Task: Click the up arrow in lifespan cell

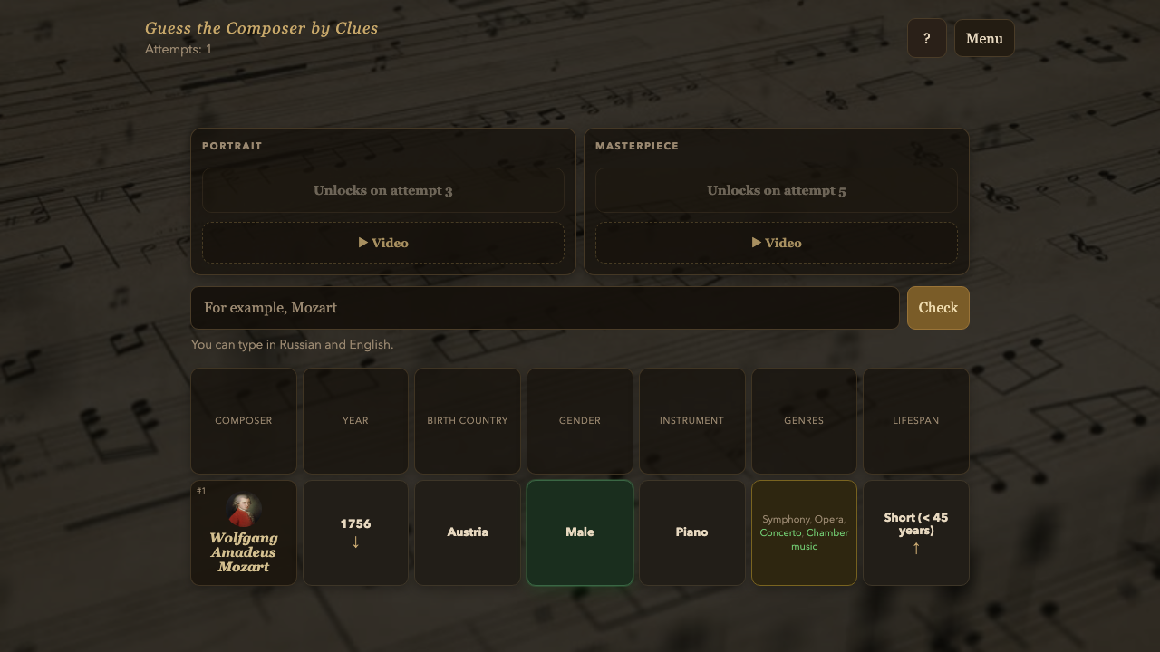Action: (916, 548)
